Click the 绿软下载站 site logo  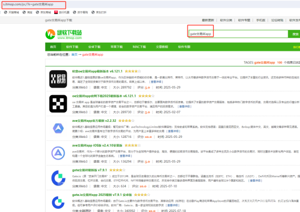63,35
